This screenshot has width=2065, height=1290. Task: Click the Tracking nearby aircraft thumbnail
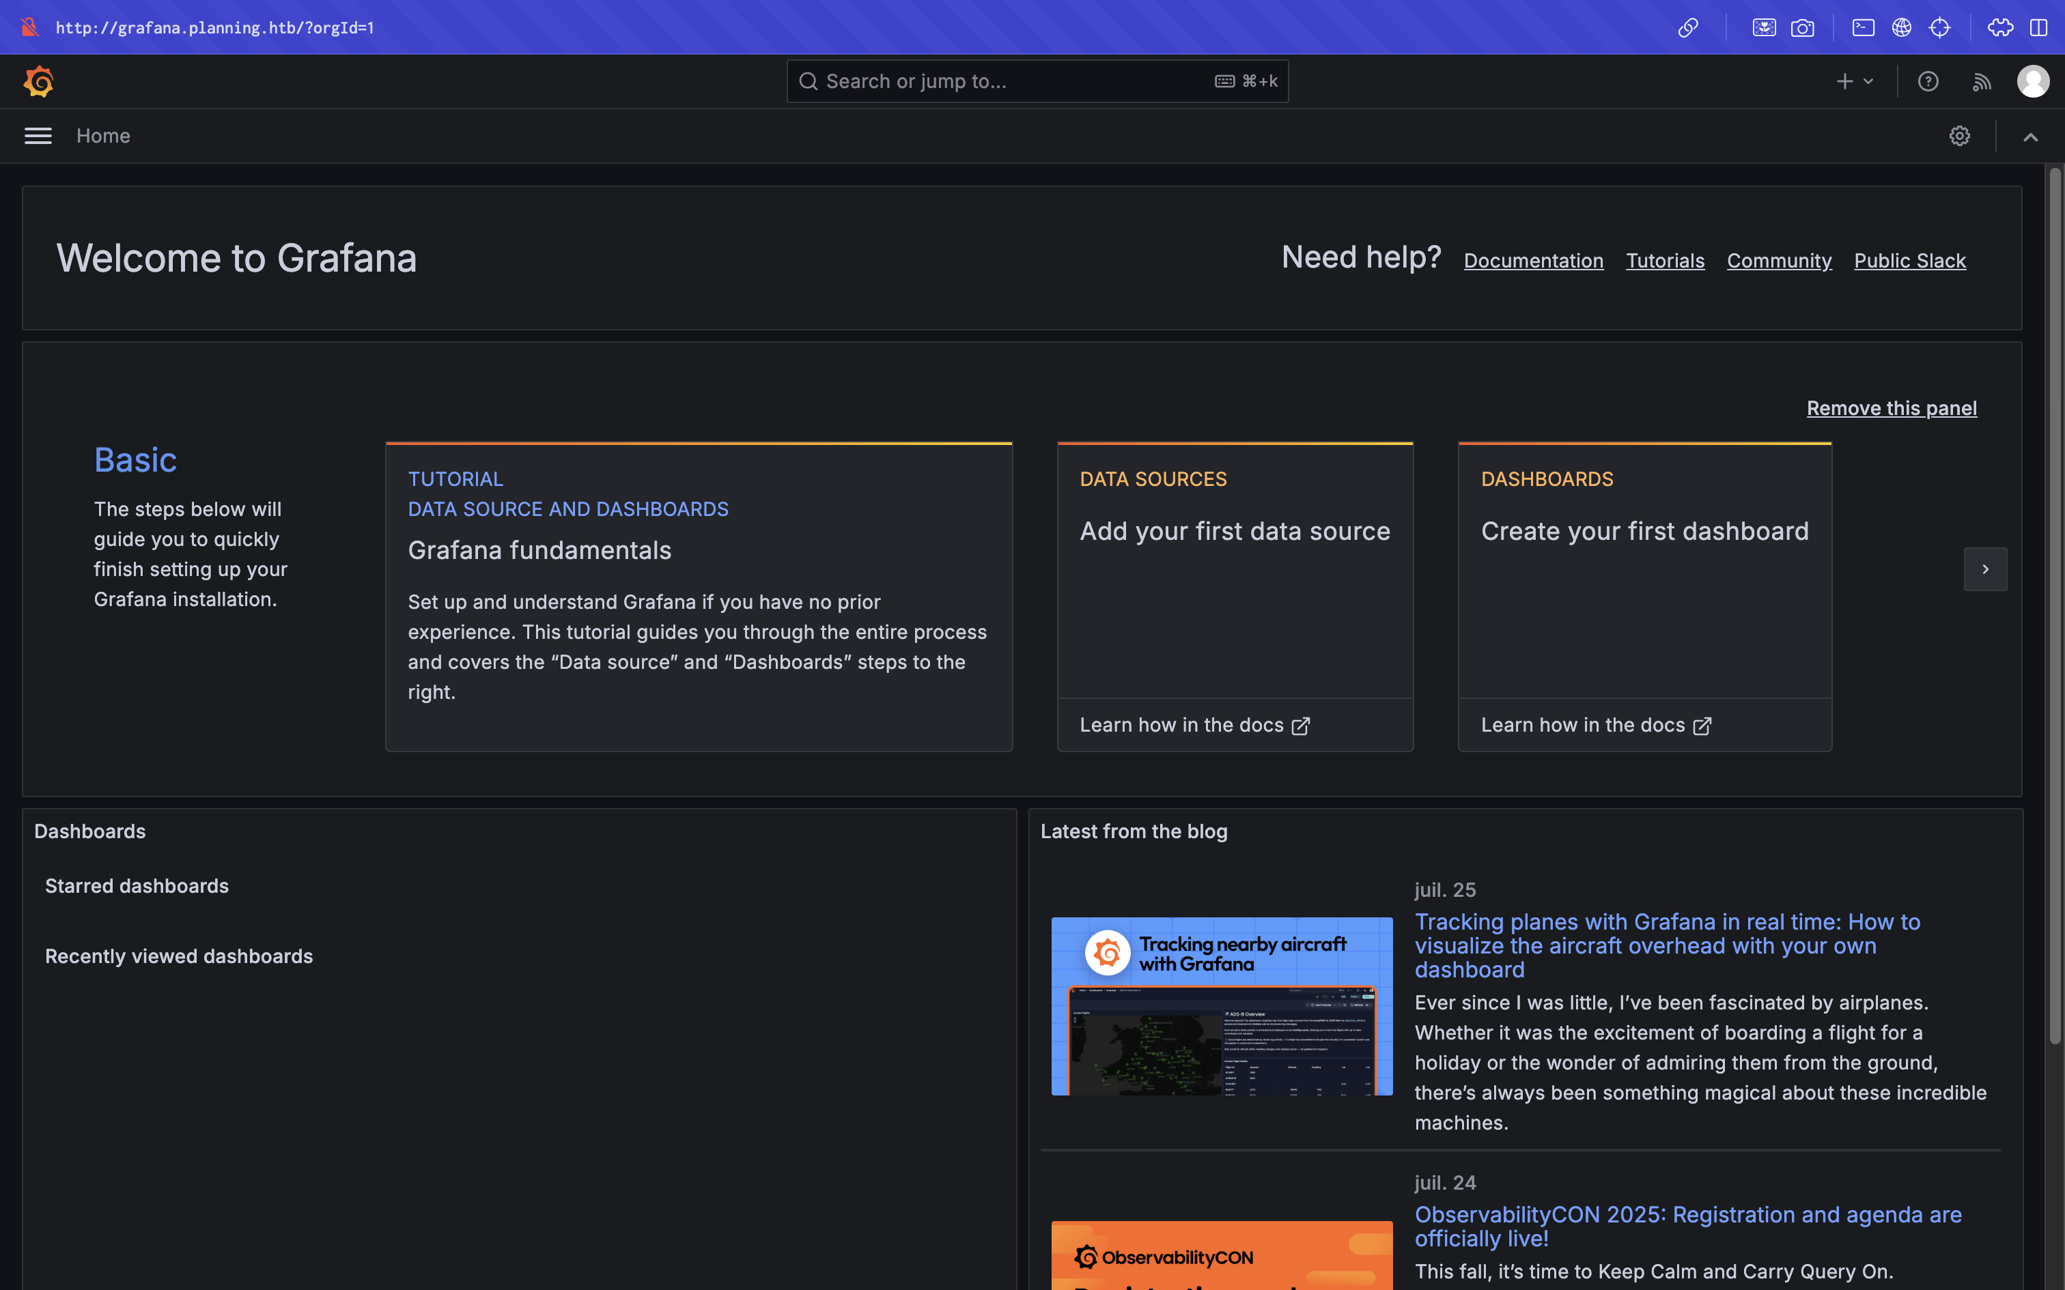tap(1221, 1006)
